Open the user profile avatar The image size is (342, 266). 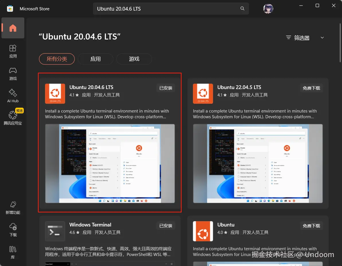[x=268, y=9]
